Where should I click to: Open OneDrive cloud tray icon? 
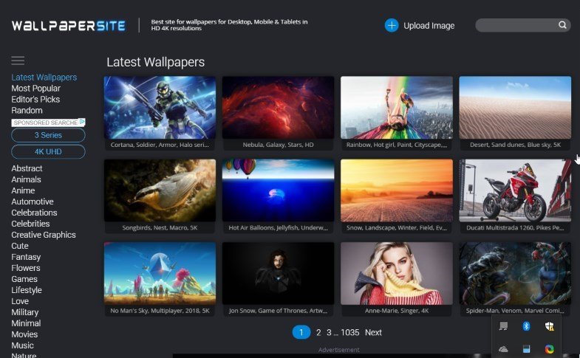[503, 348]
